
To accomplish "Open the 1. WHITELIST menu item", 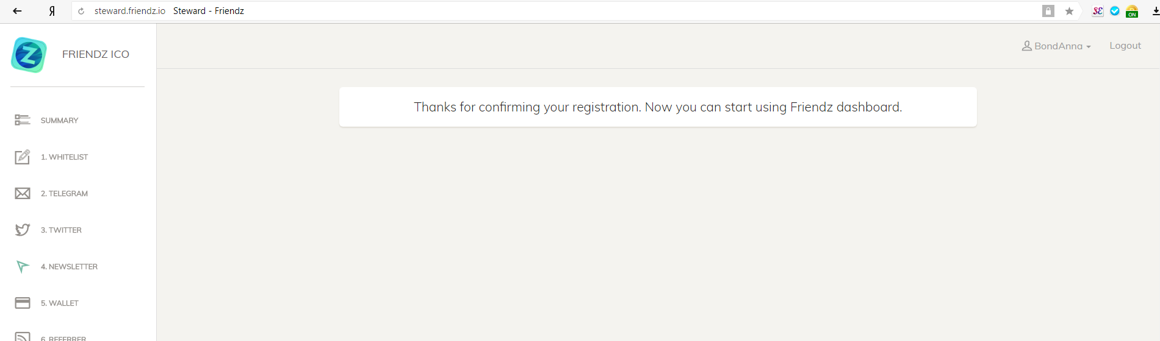I will pyautogui.click(x=64, y=157).
